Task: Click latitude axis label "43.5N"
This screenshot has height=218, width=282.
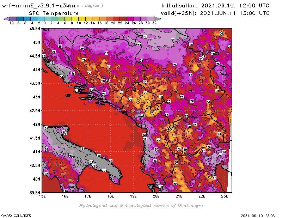Action: (35, 83)
